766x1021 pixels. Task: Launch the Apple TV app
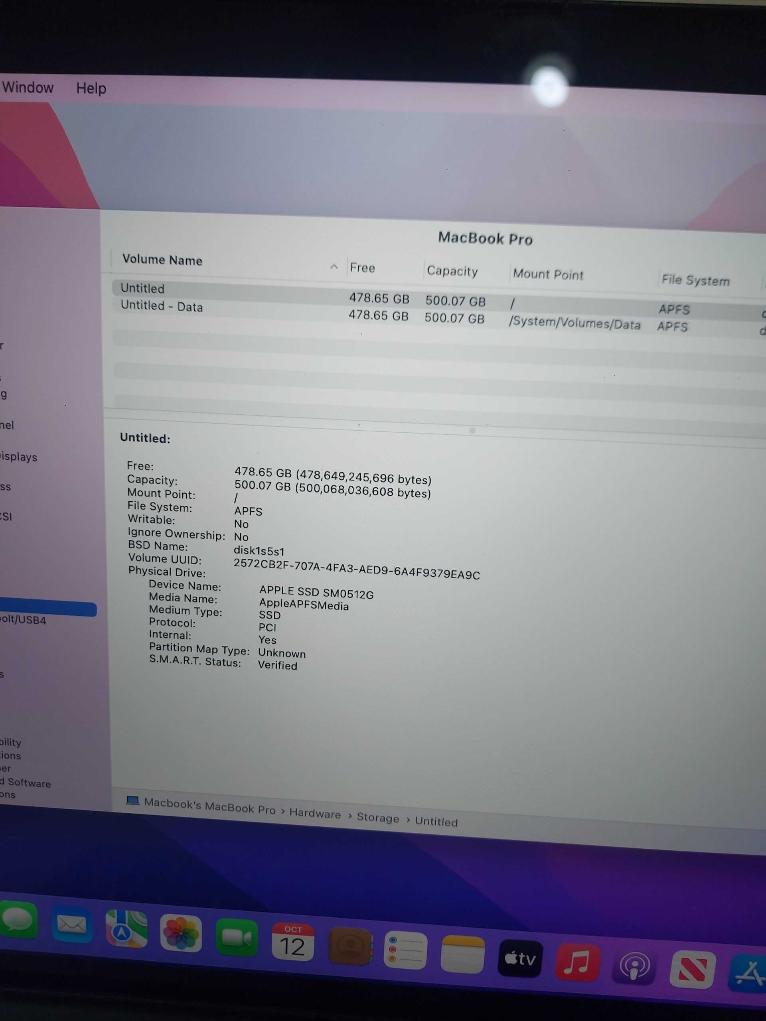point(519,959)
